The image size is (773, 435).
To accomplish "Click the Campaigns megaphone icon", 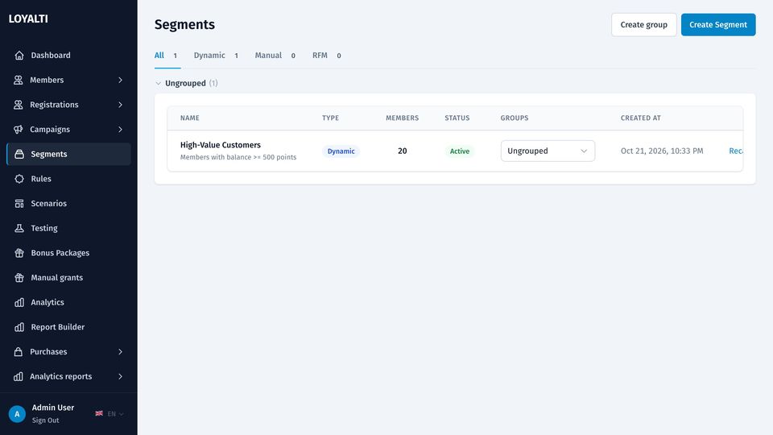I will [x=19, y=129].
